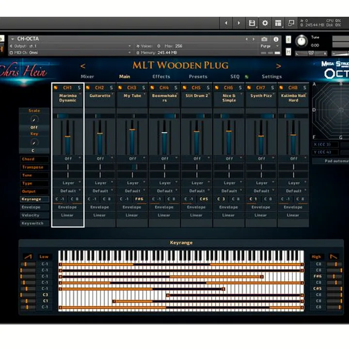Screen dimensions: 349x349
Task: Switch to the Effects tab
Action: 161,77
